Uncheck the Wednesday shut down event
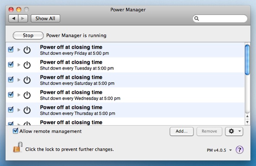The height and width of the screenshot is (166, 256). (x=11, y=94)
